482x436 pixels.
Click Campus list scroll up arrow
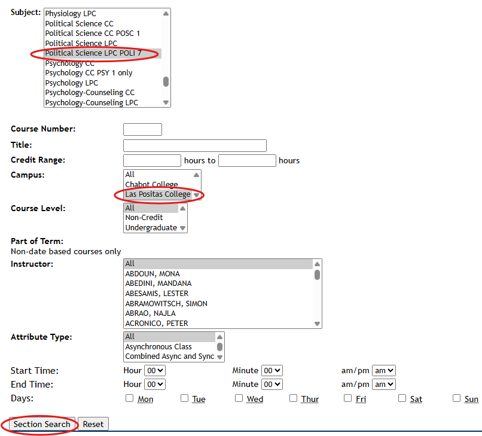196,175
